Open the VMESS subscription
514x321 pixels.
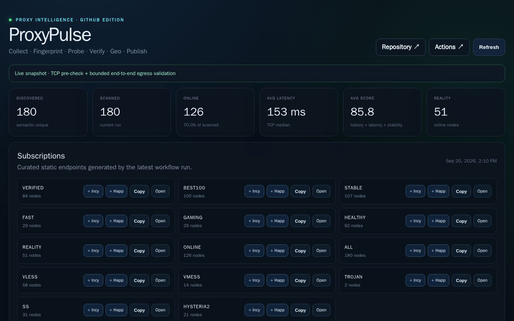point(321,280)
